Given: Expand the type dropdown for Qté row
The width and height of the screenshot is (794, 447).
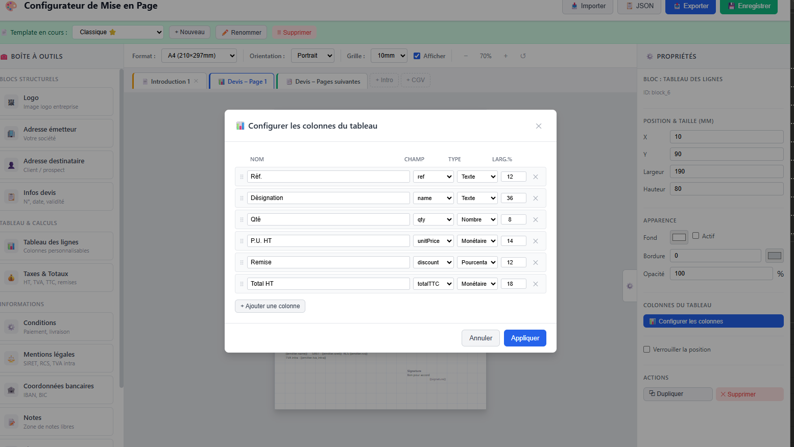Looking at the screenshot, I should (x=477, y=219).
